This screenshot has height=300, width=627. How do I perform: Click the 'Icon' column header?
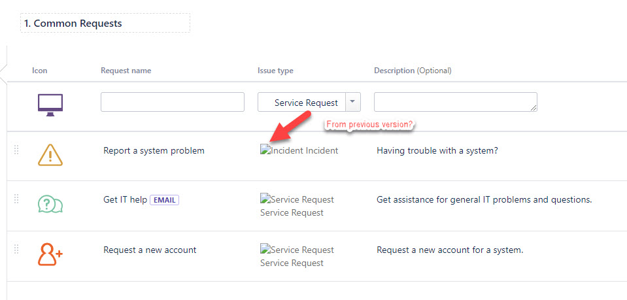[40, 71]
